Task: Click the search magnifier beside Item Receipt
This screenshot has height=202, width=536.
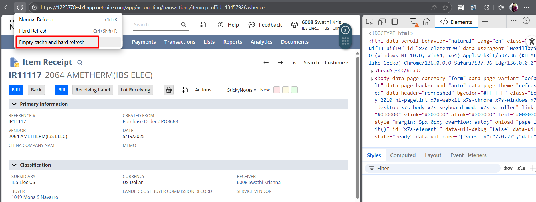Action: coord(80,63)
